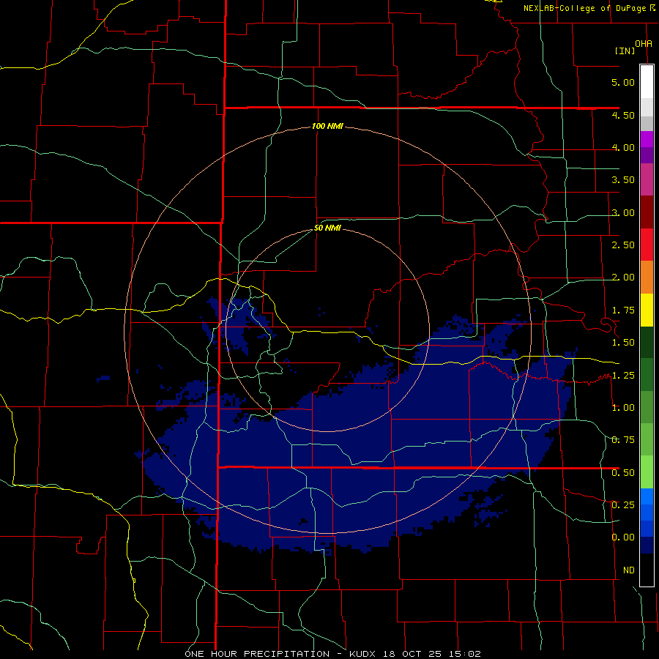
Task: Select the bright red band in the legend
Action: (x=647, y=245)
